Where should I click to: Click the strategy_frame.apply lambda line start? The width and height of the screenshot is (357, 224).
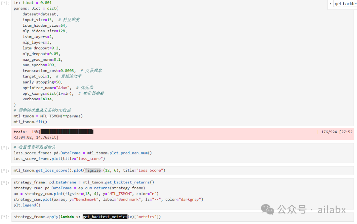coord(36,217)
